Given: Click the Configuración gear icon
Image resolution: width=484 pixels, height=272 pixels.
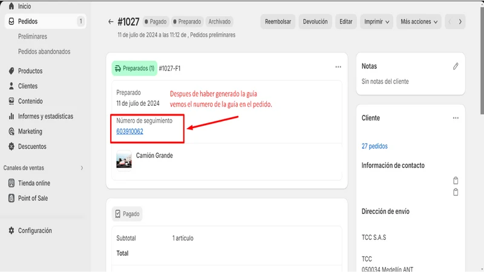Looking at the screenshot, I should (11, 231).
